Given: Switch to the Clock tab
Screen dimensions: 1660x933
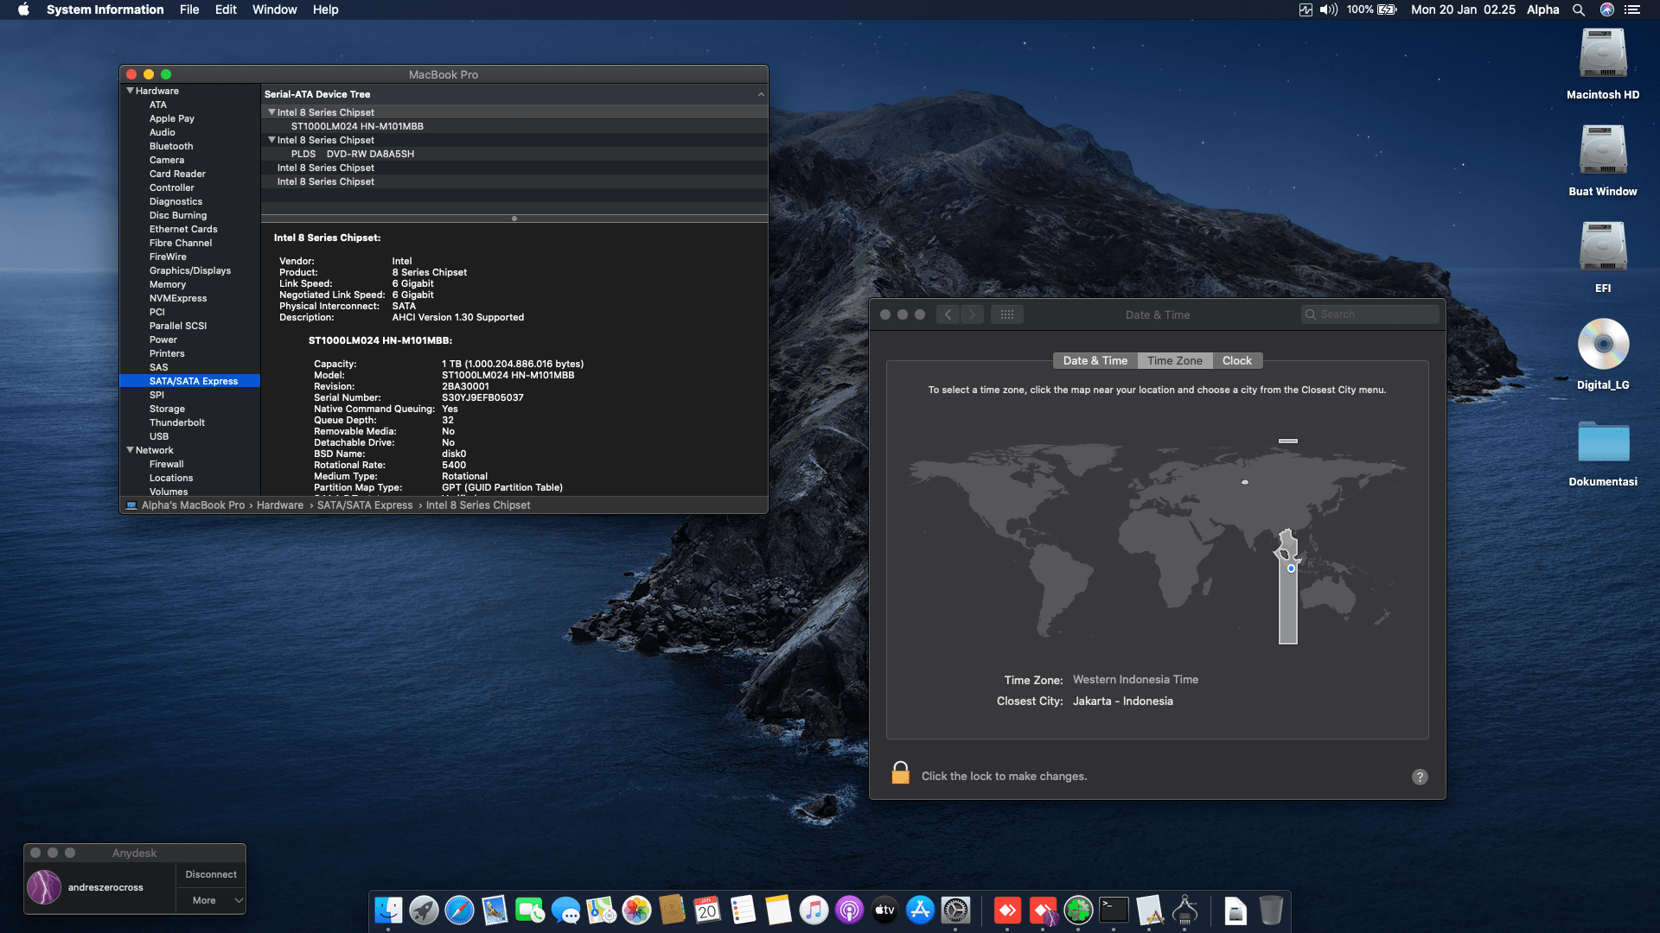Looking at the screenshot, I should [1236, 361].
